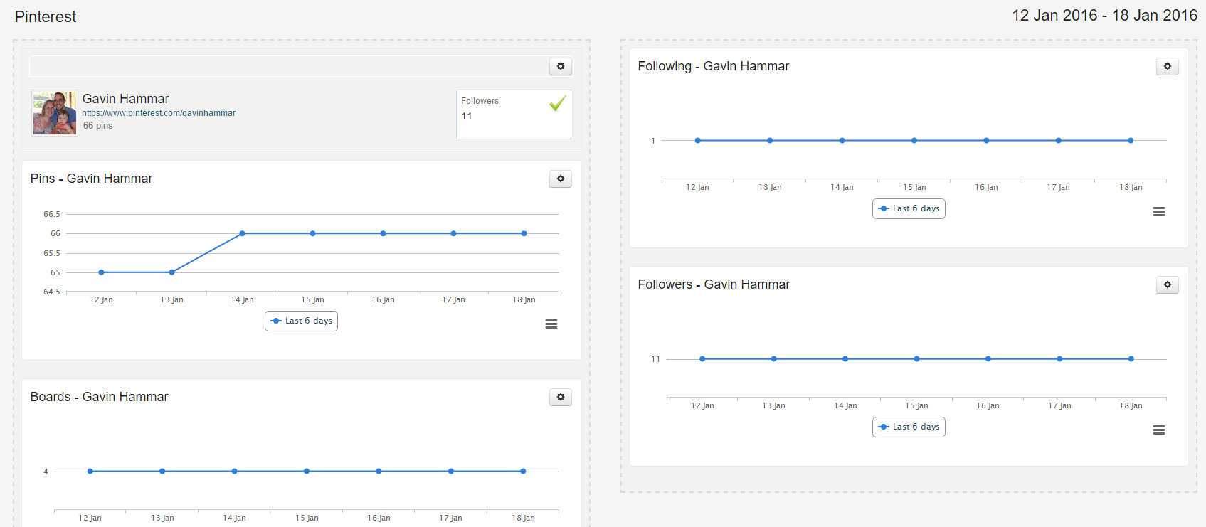Open hamburger export menu on Followers chart
Image resolution: width=1206 pixels, height=527 pixels.
point(1159,430)
